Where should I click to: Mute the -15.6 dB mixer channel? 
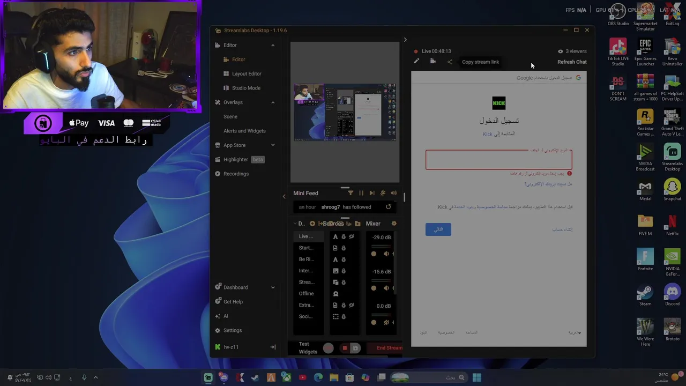[386, 288]
